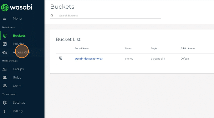Select the Roles menu entry
Image resolution: width=214 pixels, height=118 pixels.
point(17,78)
